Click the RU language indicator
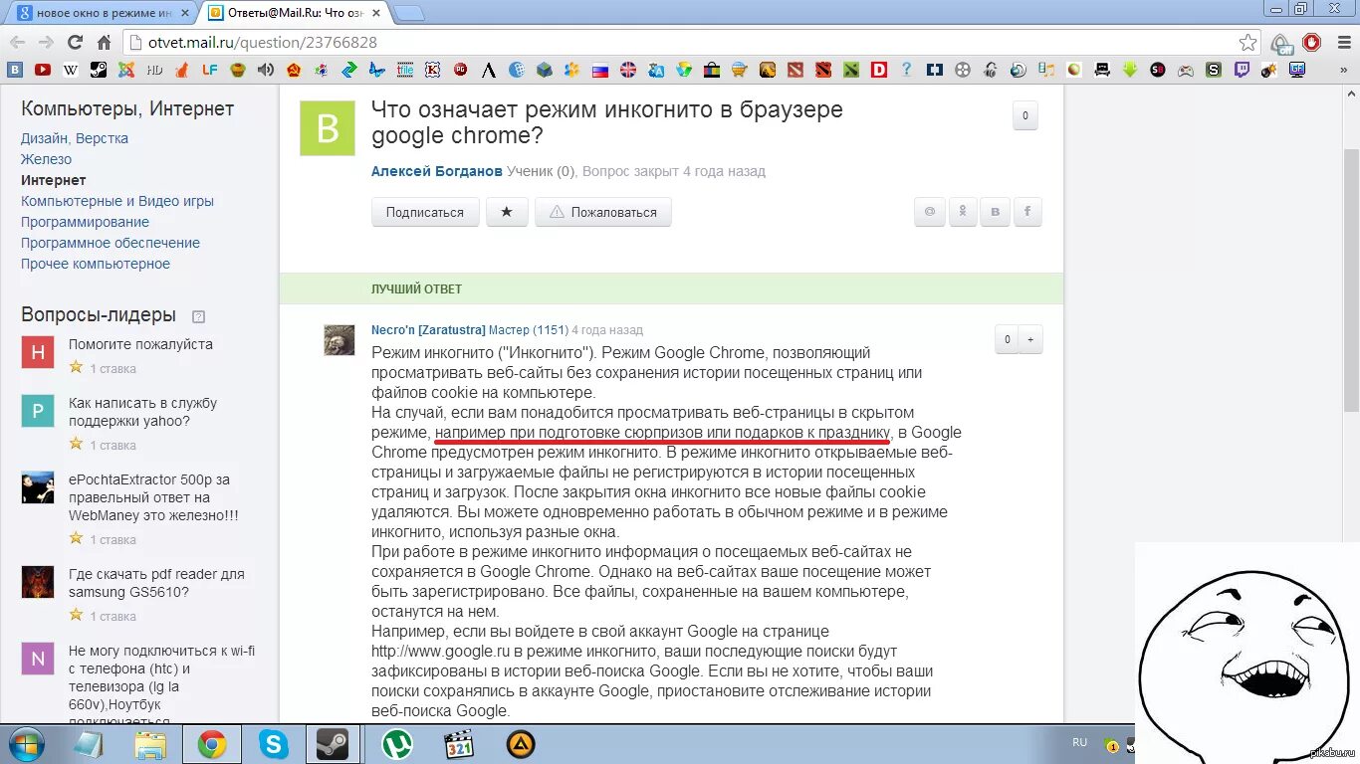1360x764 pixels. pyautogui.click(x=1080, y=742)
